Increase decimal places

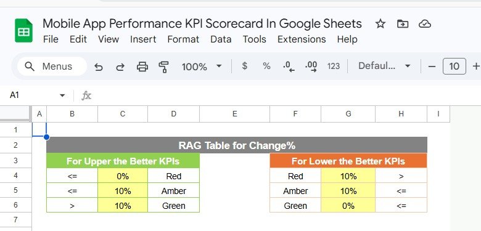point(311,67)
